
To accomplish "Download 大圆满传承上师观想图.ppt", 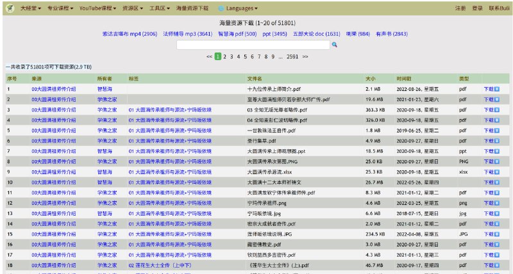I will click(491, 152).
